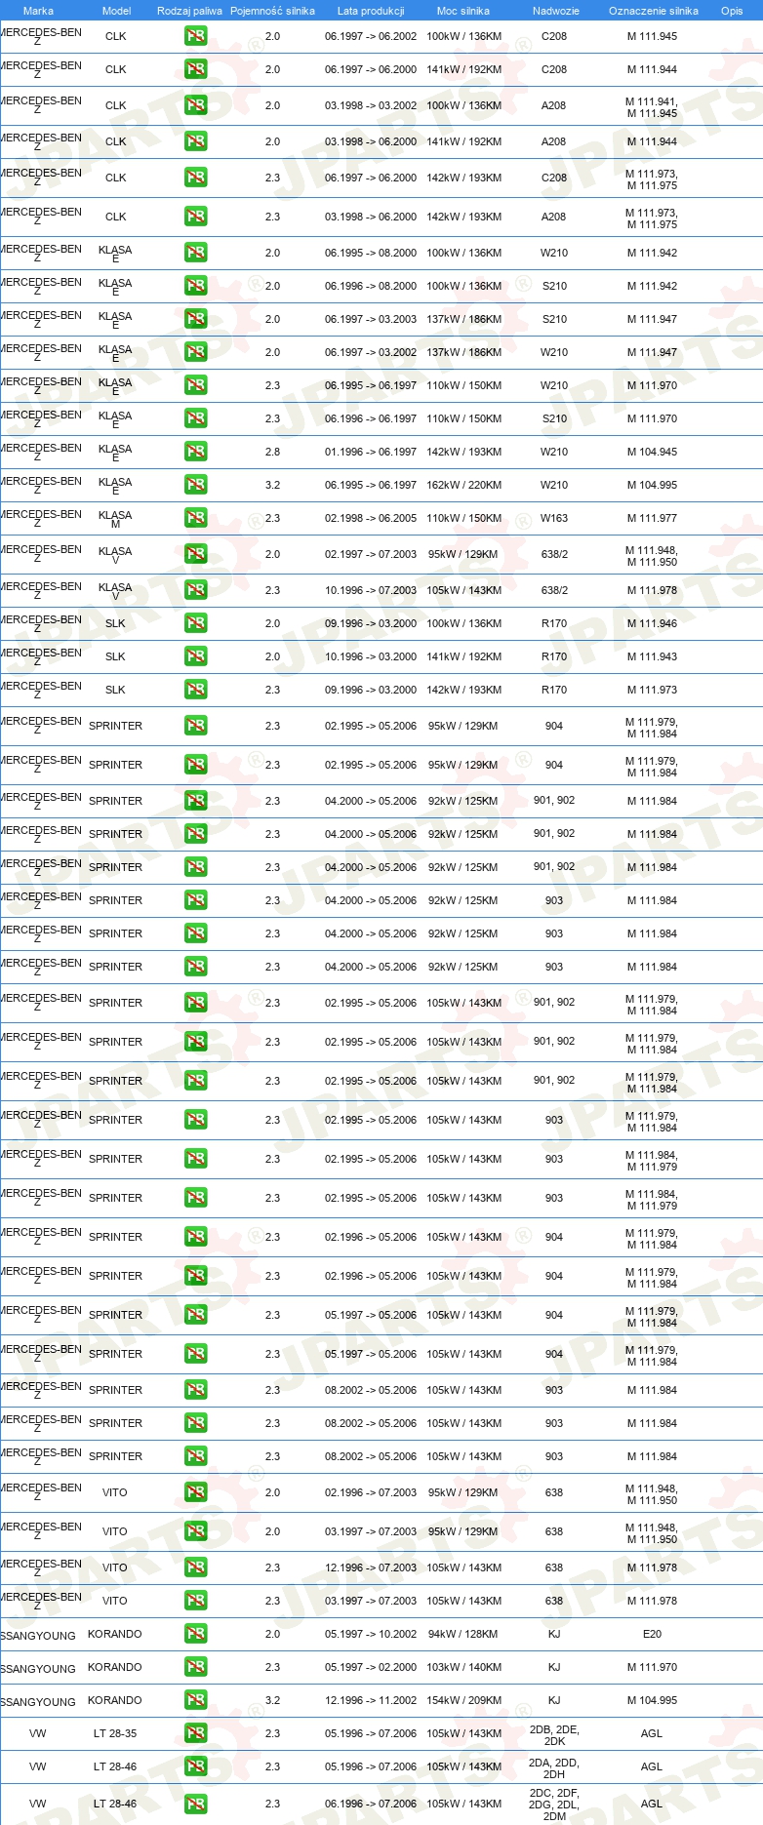
Task: Click the Opis column header
Action: [x=732, y=11]
